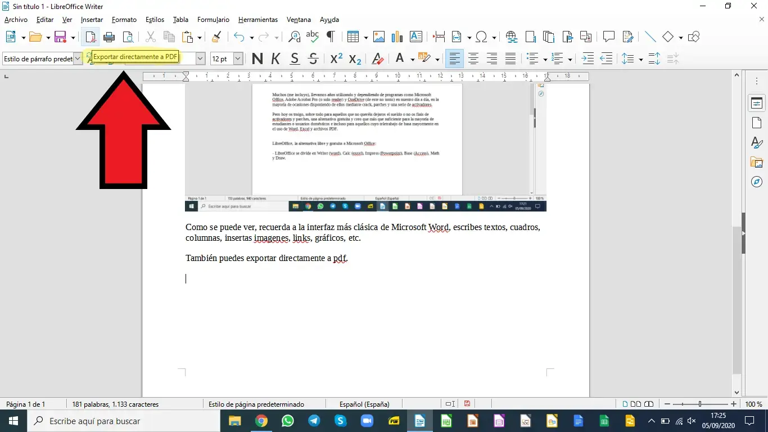Open the Insert table dropdown arrow

tap(365, 38)
